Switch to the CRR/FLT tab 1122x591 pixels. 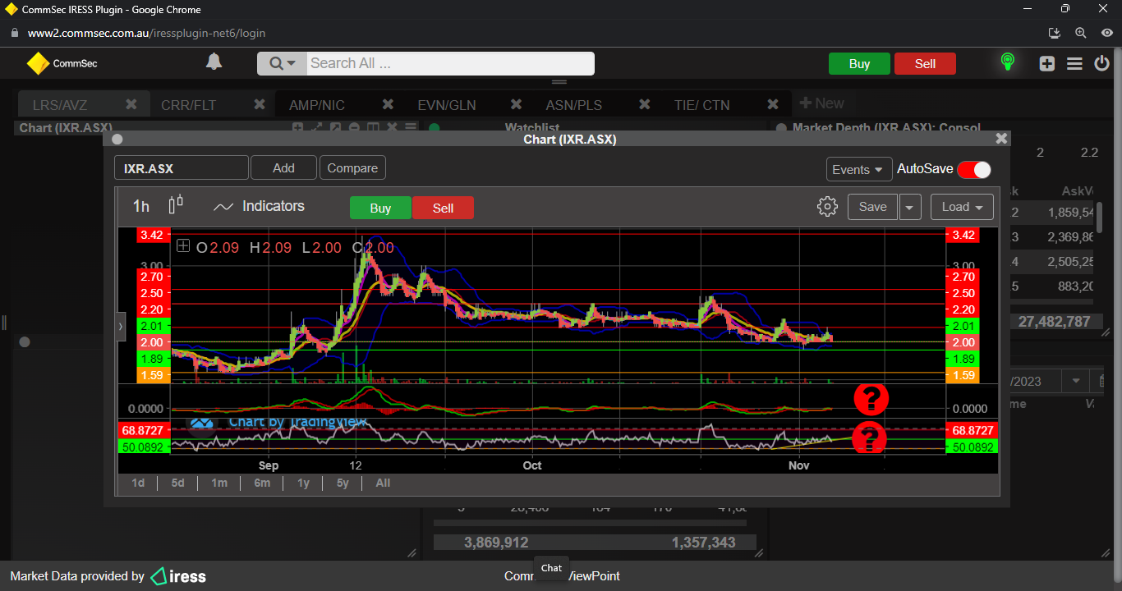[188, 105]
